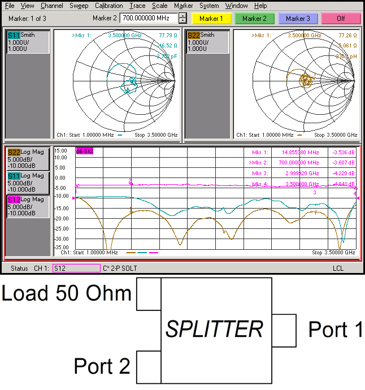Click marker 2 on the S12 trace
365x390 pixels.
coord(131,183)
